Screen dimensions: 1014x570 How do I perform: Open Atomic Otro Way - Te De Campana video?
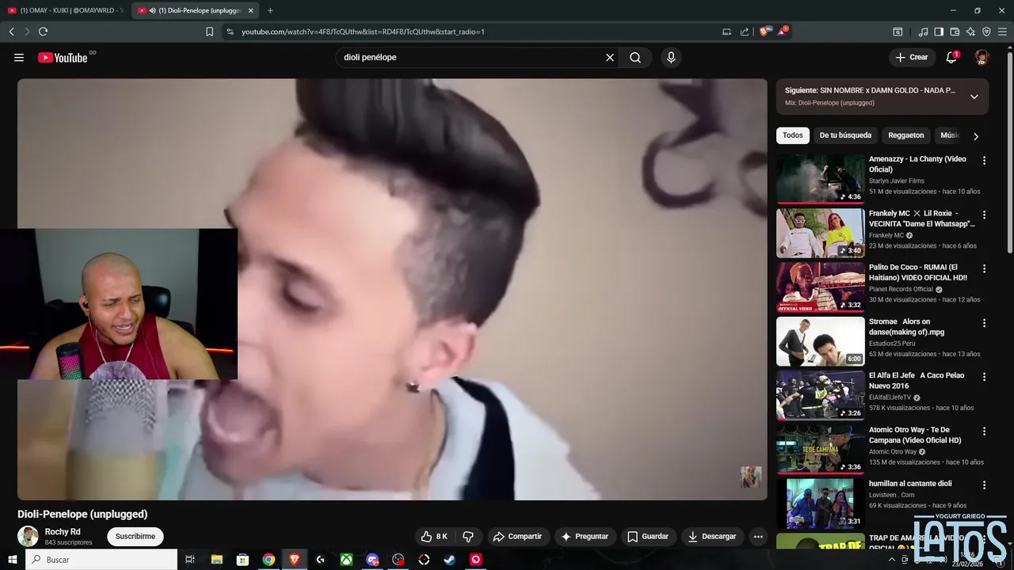[820, 449]
